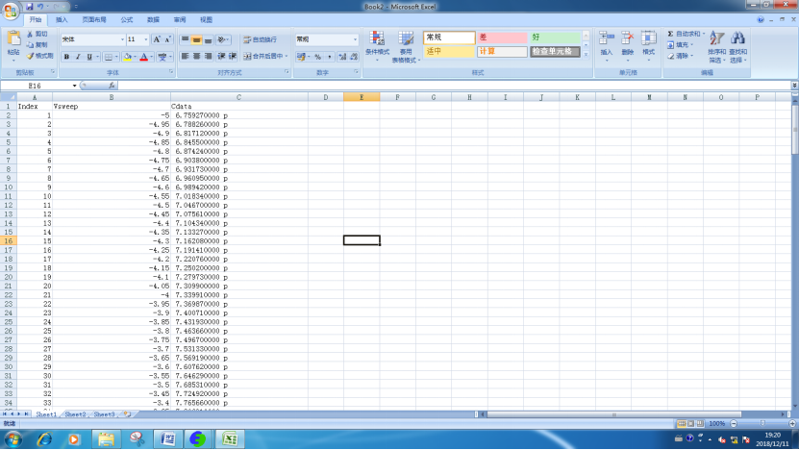Align text to the right
This screenshot has height=450, width=799.
click(x=208, y=56)
